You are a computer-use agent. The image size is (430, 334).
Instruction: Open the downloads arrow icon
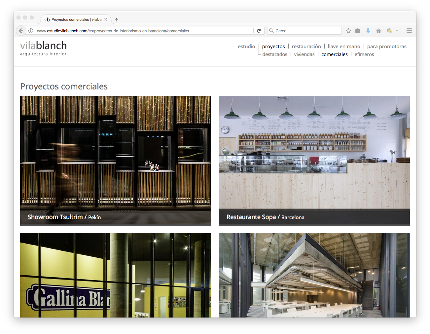tap(368, 31)
